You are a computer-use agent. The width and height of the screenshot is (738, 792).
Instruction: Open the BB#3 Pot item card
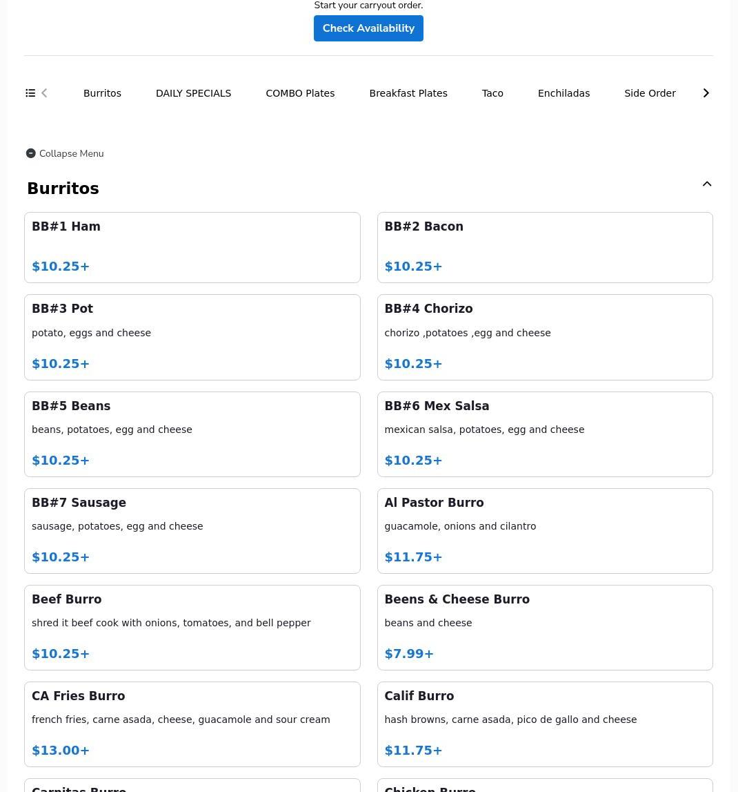192,338
